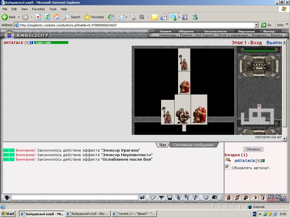Viewport: 290px width, 218px height.
Task: Send chat message with return arrow icon
Action: (142, 198)
